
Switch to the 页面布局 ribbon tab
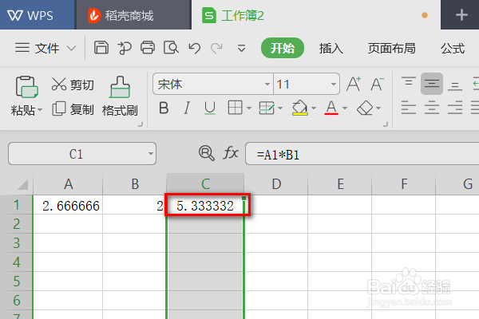pos(391,48)
